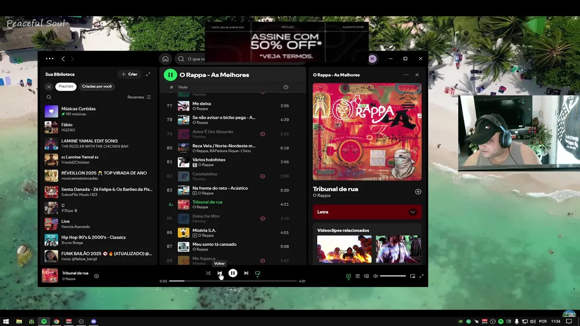The height and width of the screenshot is (326, 580).
Task: Open the miniplayer
Action: tap(412, 276)
